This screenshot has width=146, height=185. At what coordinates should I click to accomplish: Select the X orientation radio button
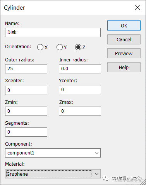click(40, 47)
